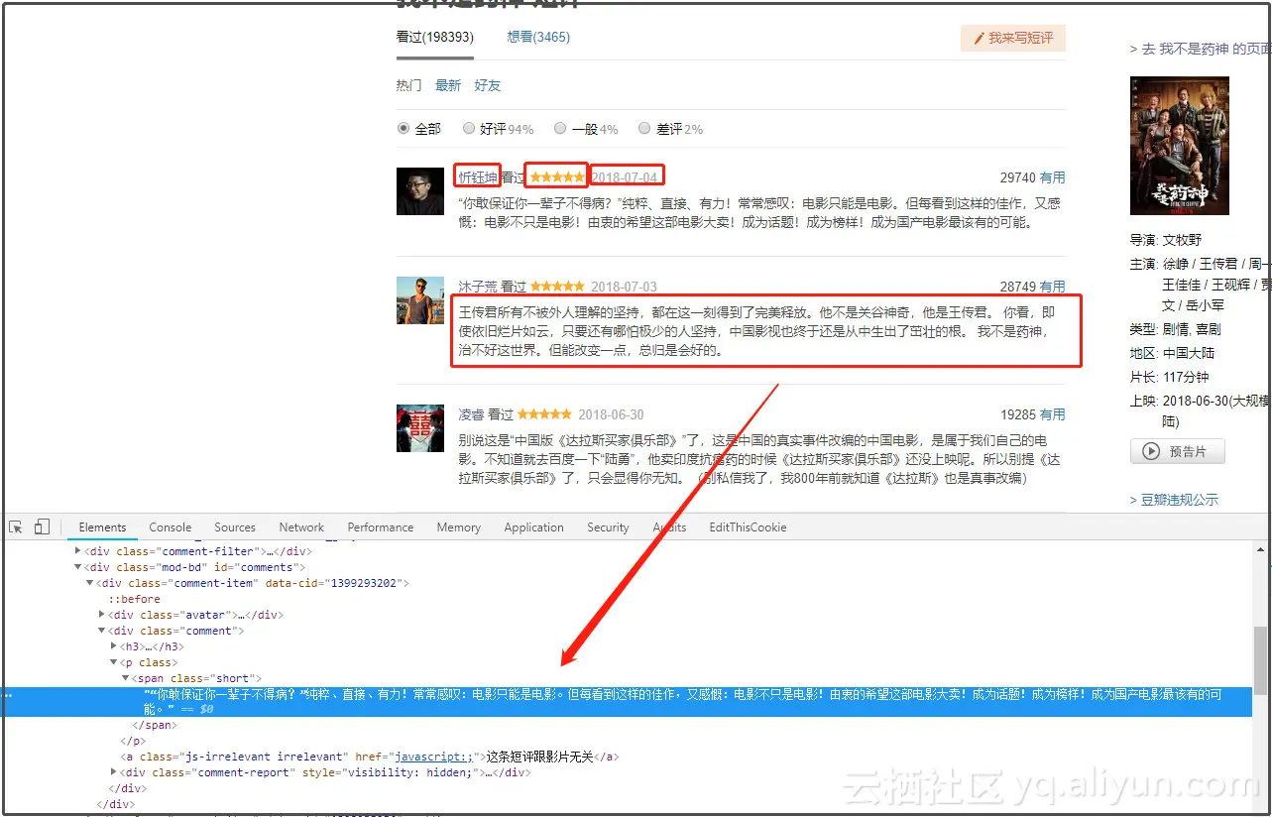This screenshot has width=1272, height=817.
Task: Click the inspect element picker icon
Action: tap(16, 526)
